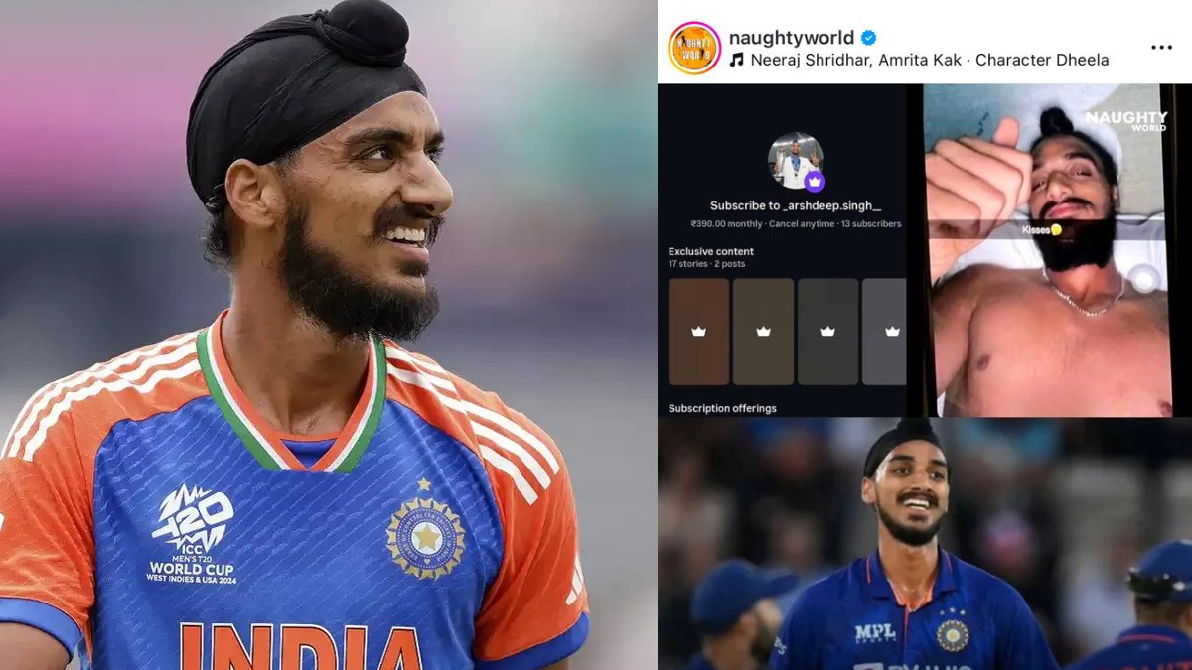
Task: Click the NAUGHTY WORLD watermark on the photo
Action: 1125,123
